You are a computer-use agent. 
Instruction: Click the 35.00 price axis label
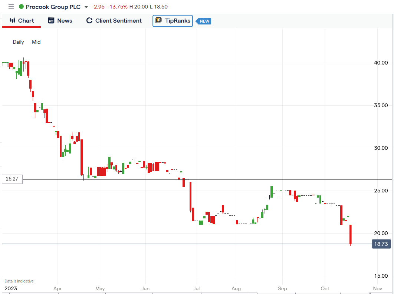[x=381, y=105]
